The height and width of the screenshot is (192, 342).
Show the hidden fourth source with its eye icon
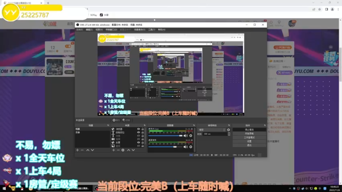pos(139,139)
